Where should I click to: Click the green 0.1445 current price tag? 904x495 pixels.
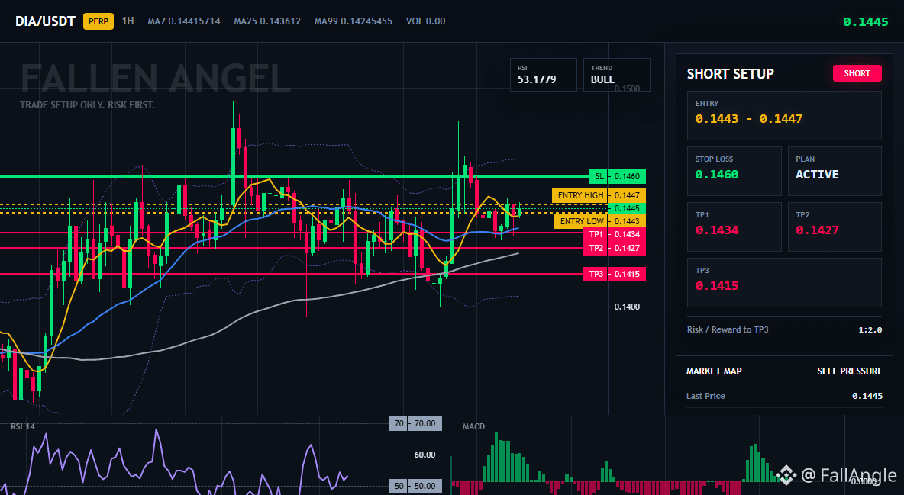[627, 209]
